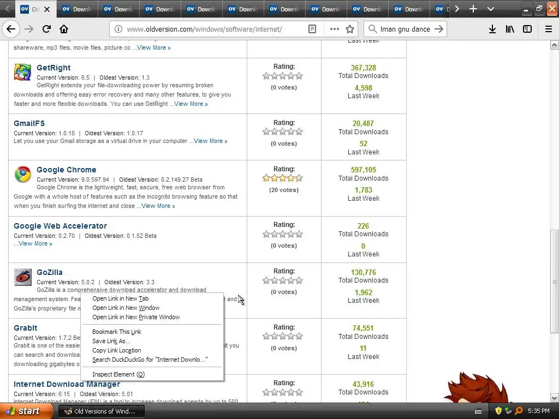Click the yellow security shield tray icon
The width and height of the screenshot is (559, 419).
click(498, 411)
